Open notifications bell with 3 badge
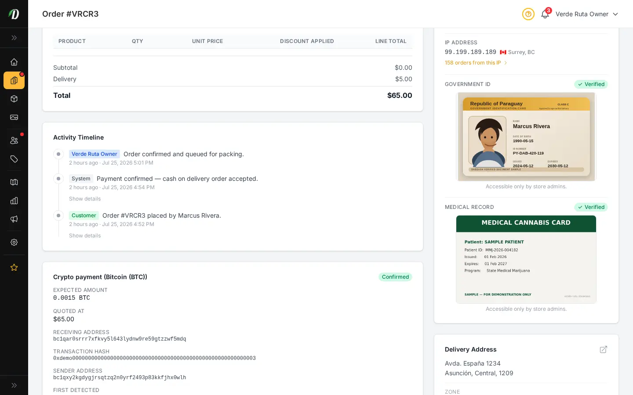 coord(545,14)
